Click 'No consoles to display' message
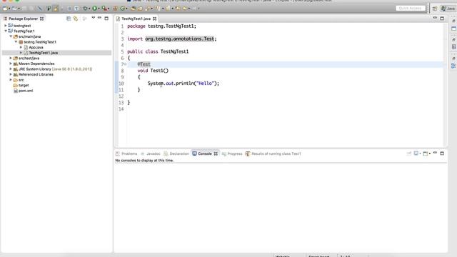Screen dimensions: 457x257 [x=144, y=161]
